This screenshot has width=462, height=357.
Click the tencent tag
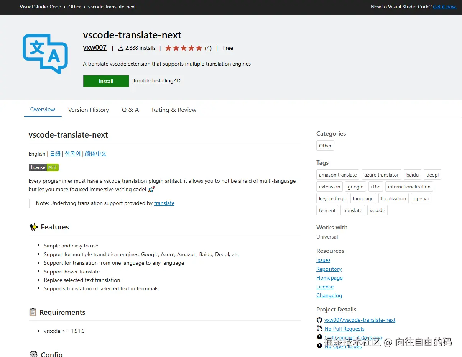(327, 210)
